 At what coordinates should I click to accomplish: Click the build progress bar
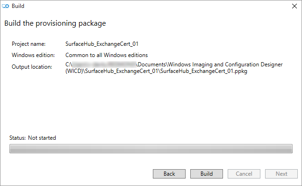151,149
